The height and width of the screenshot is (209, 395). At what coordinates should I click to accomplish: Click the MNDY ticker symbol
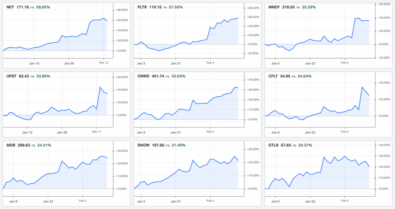pyautogui.click(x=275, y=7)
